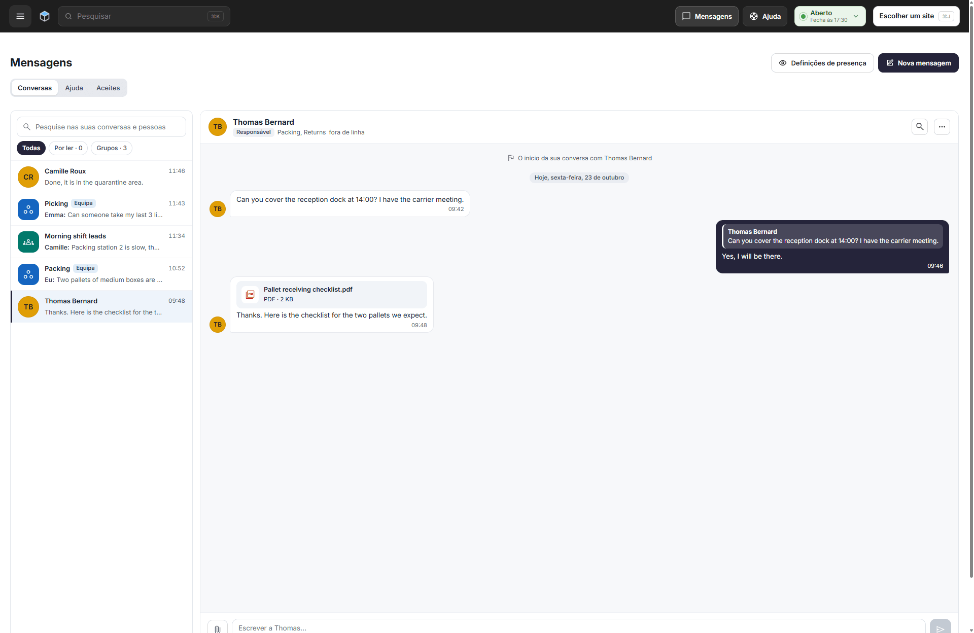Open Pallet receiving checklist.pdf attachment
This screenshot has height=633, width=974.
point(332,294)
